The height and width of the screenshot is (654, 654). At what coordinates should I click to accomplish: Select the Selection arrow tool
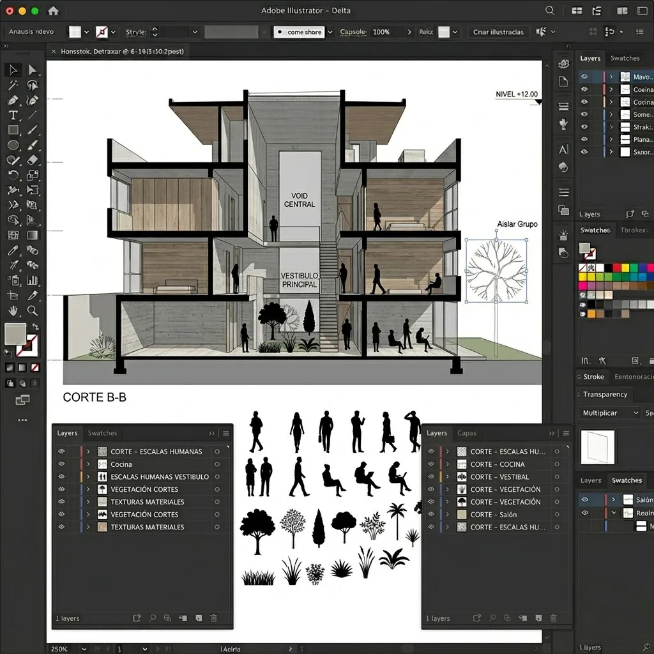13,70
